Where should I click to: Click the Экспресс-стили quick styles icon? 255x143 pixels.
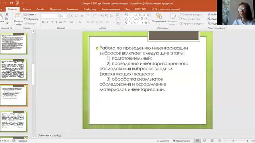click(173, 16)
